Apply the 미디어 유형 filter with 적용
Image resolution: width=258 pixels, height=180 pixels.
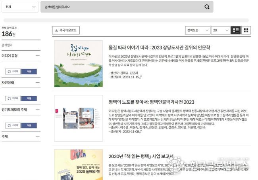[29, 72]
